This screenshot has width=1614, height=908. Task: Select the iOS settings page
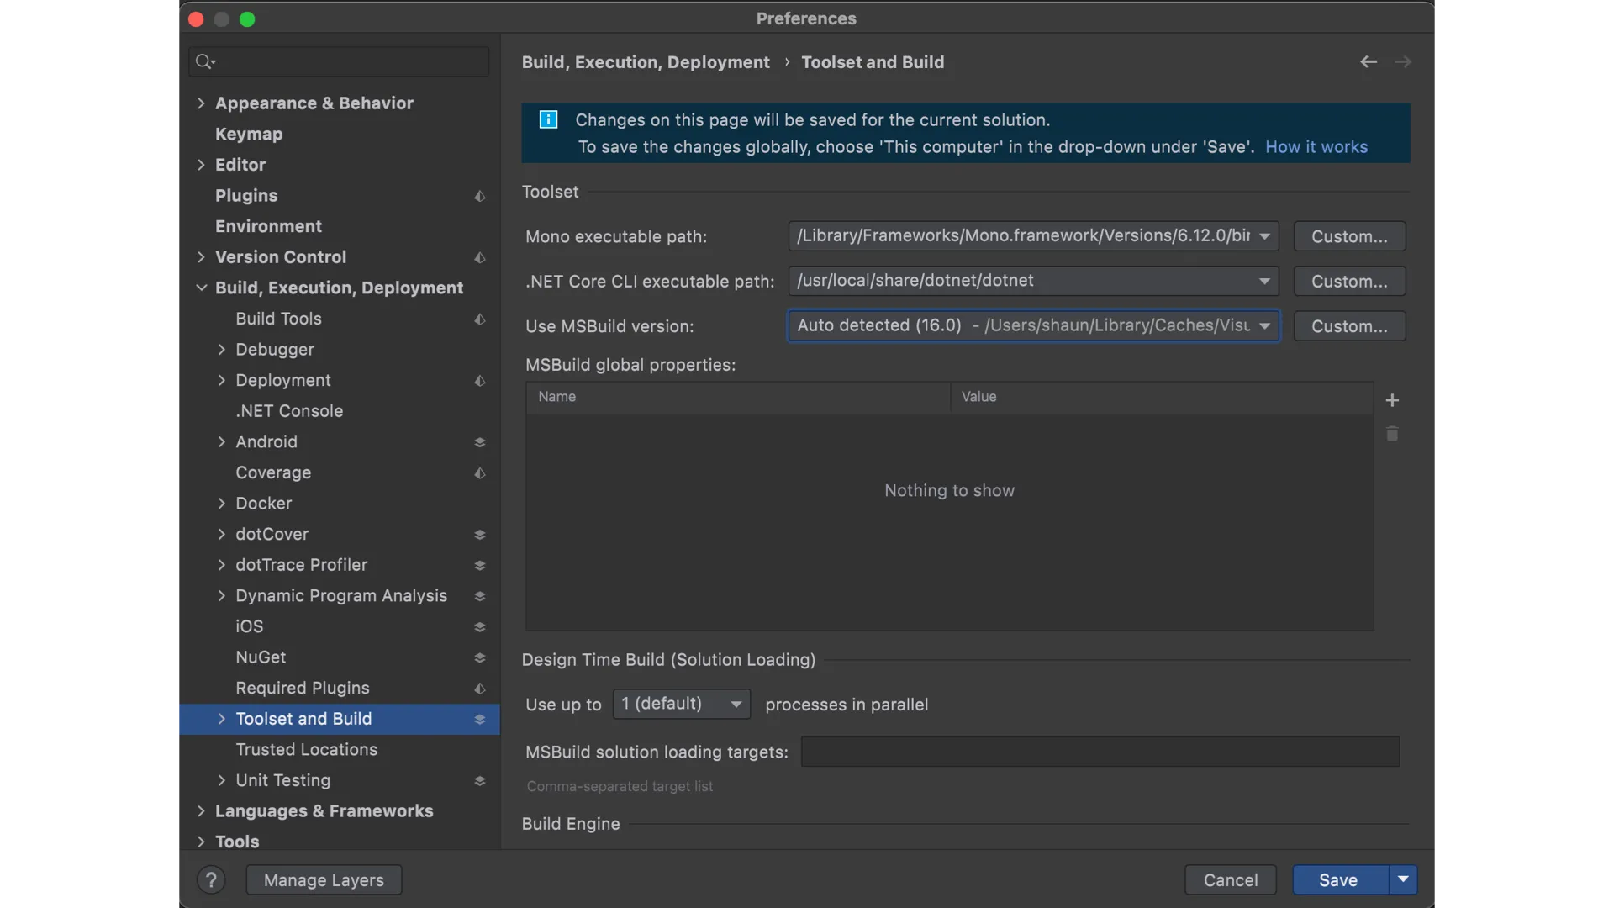[x=250, y=627]
